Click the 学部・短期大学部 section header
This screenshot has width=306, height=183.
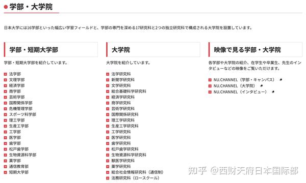coord(50,50)
